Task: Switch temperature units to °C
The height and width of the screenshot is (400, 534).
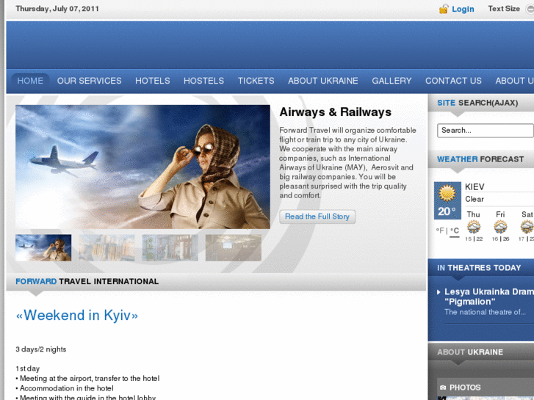Action: (455, 230)
